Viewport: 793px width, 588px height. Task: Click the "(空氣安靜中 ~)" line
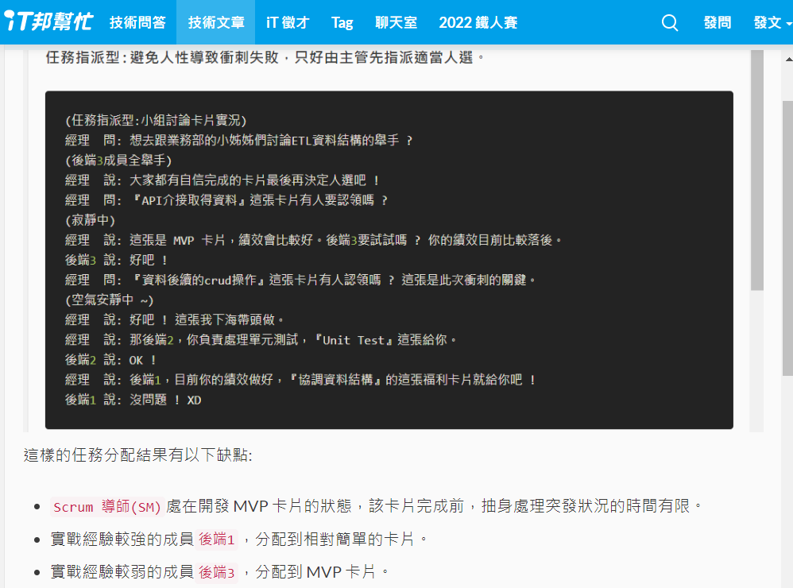pos(109,300)
